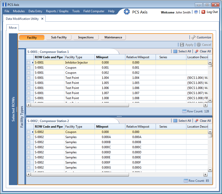Switch to Maintenance view
Screen dimensions: 222x194
(113, 37)
